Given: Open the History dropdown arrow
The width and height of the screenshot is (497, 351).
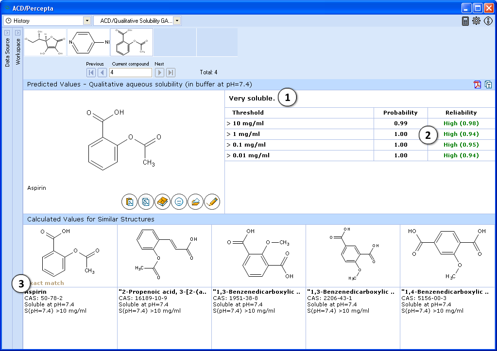Looking at the screenshot, I should [x=87, y=20].
